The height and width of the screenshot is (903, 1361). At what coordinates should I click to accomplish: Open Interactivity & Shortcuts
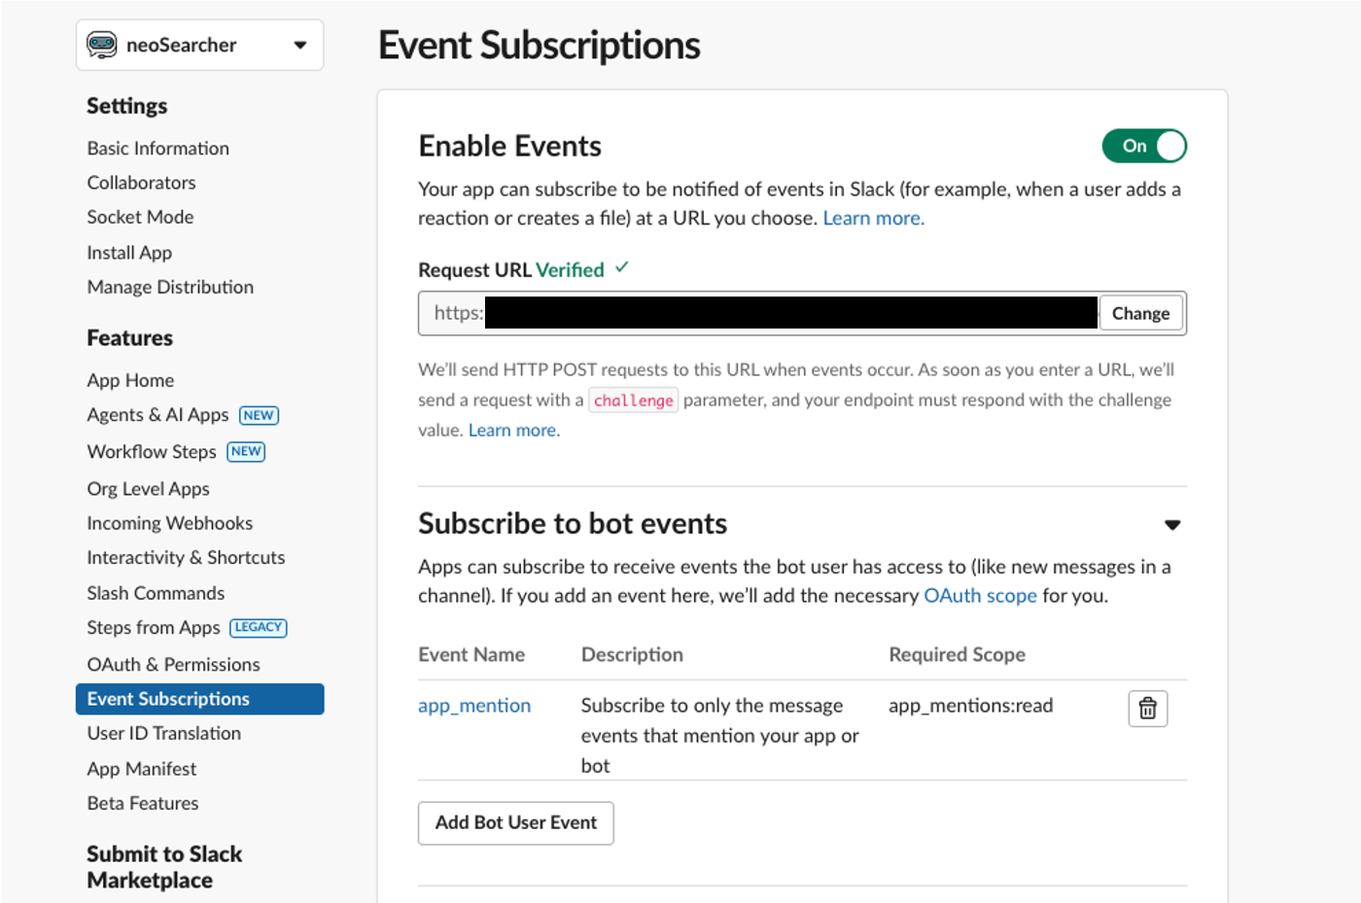(186, 558)
